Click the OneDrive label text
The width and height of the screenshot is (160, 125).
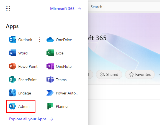click(x=64, y=40)
